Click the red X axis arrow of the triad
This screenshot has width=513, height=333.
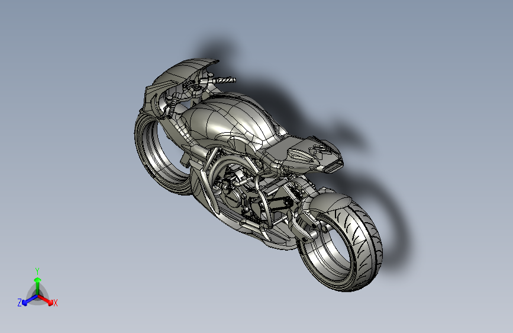click(46, 300)
